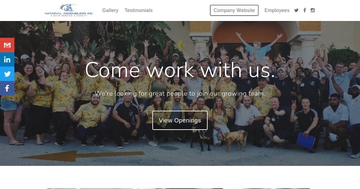Click the blue folder held by the kneeling man

[306, 140]
